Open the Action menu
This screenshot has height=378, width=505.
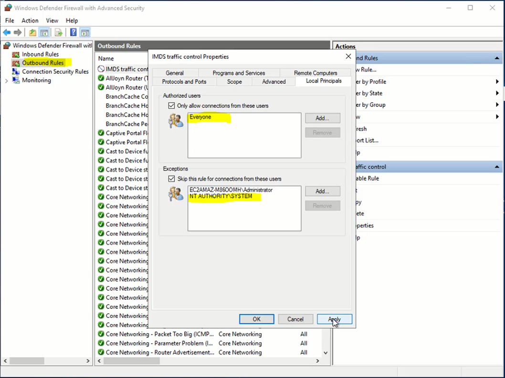[30, 20]
